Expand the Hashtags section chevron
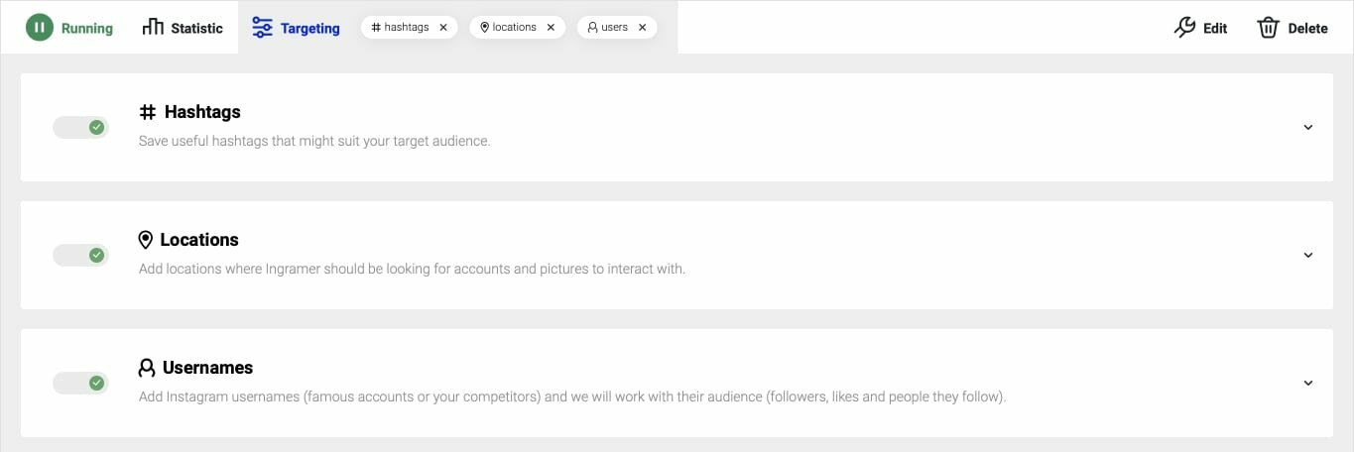 tap(1307, 127)
